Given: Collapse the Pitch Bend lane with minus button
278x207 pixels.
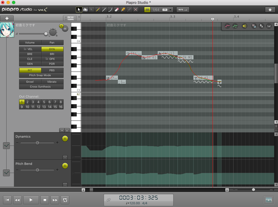Looking at the screenshot, I should 65,184.
